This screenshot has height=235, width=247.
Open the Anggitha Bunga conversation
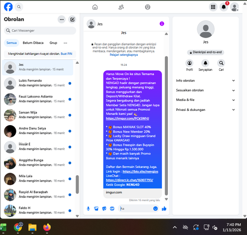pos(38,163)
